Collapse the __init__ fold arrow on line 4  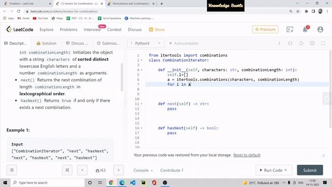point(142,70)
